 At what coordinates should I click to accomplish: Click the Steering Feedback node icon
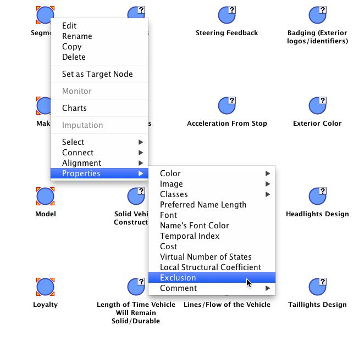click(227, 15)
